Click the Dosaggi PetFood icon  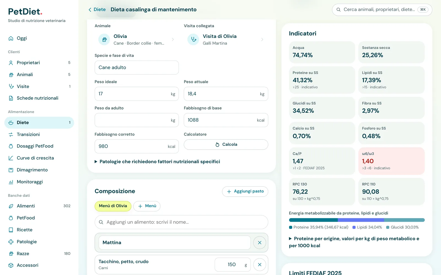point(11,146)
